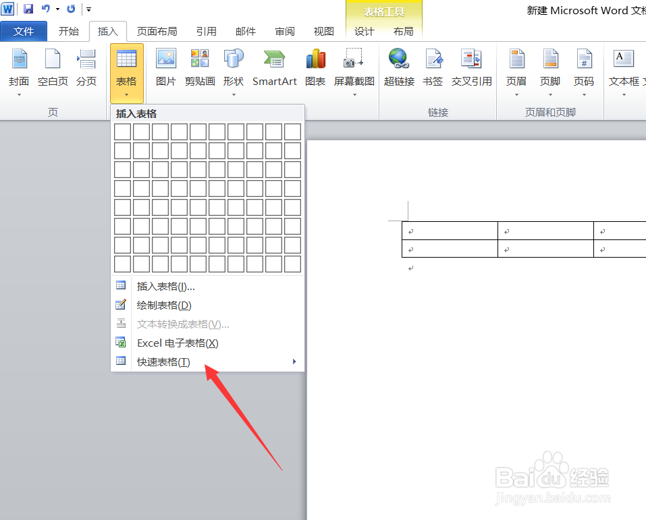The image size is (646, 520).
Task: Open the table tools 设计 tab
Action: [x=365, y=31]
